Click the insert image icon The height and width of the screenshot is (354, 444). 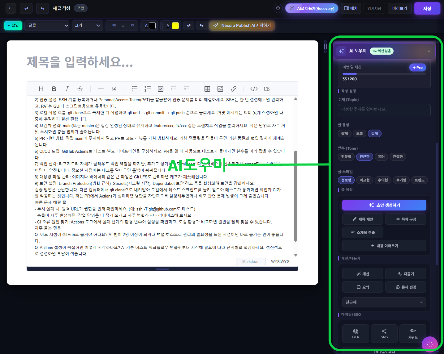point(220,89)
